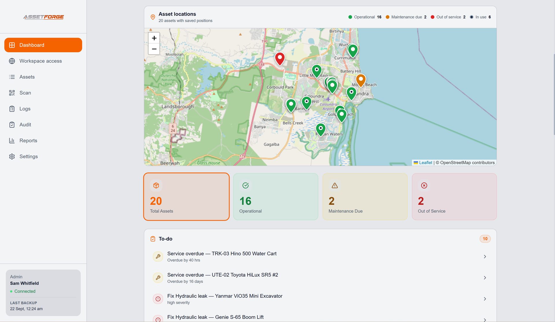Image resolution: width=555 pixels, height=322 pixels.
Task: Open OpenStreetMap contributors attribution
Action: [x=467, y=163]
